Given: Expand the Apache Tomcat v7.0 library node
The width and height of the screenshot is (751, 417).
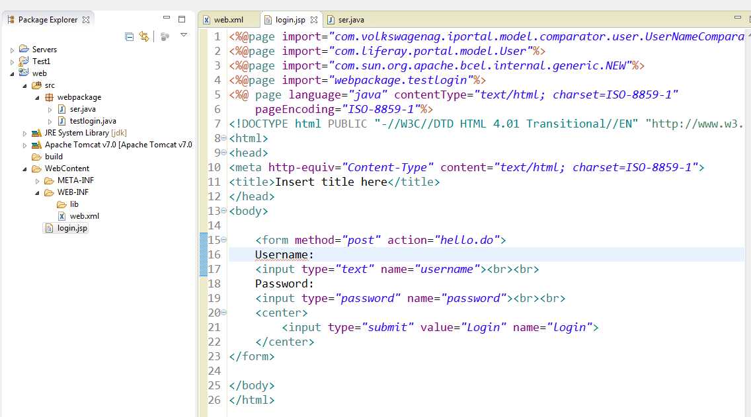Looking at the screenshot, I should (25, 145).
